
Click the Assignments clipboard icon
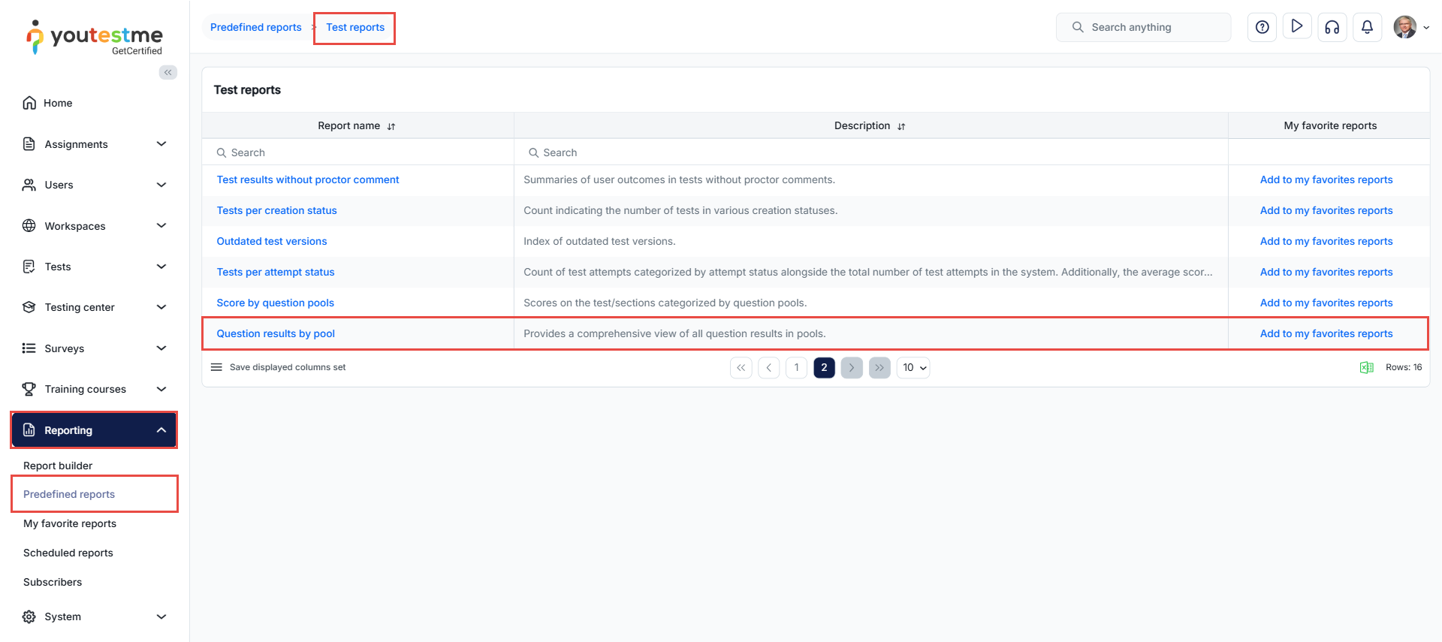pos(29,144)
